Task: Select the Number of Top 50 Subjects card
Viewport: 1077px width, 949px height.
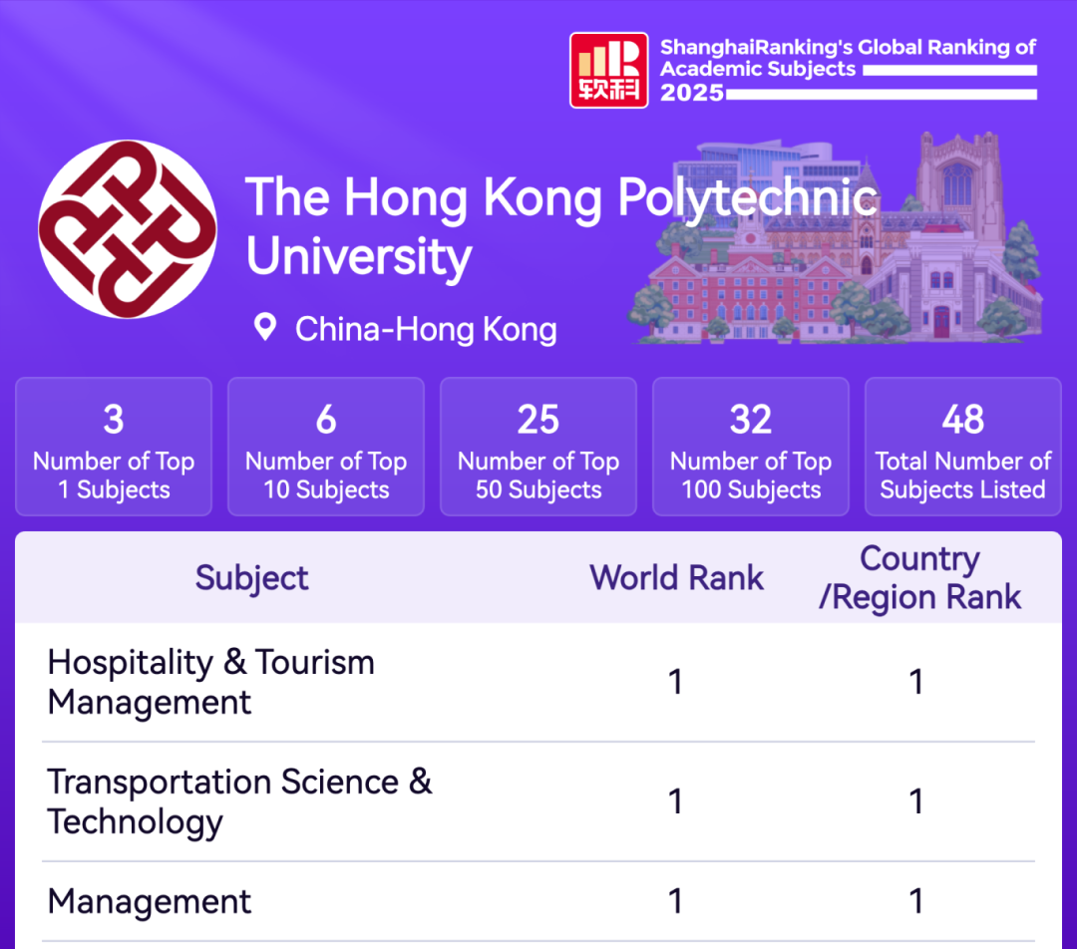Action: [538, 447]
